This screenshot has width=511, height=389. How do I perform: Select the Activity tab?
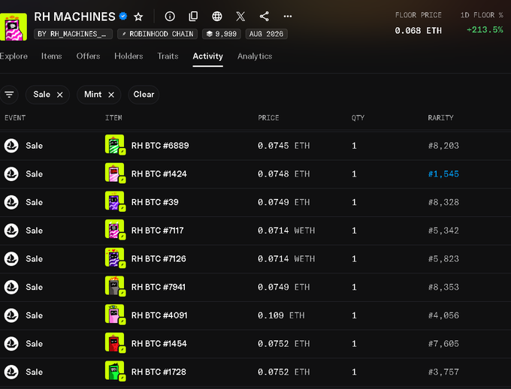[207, 56]
